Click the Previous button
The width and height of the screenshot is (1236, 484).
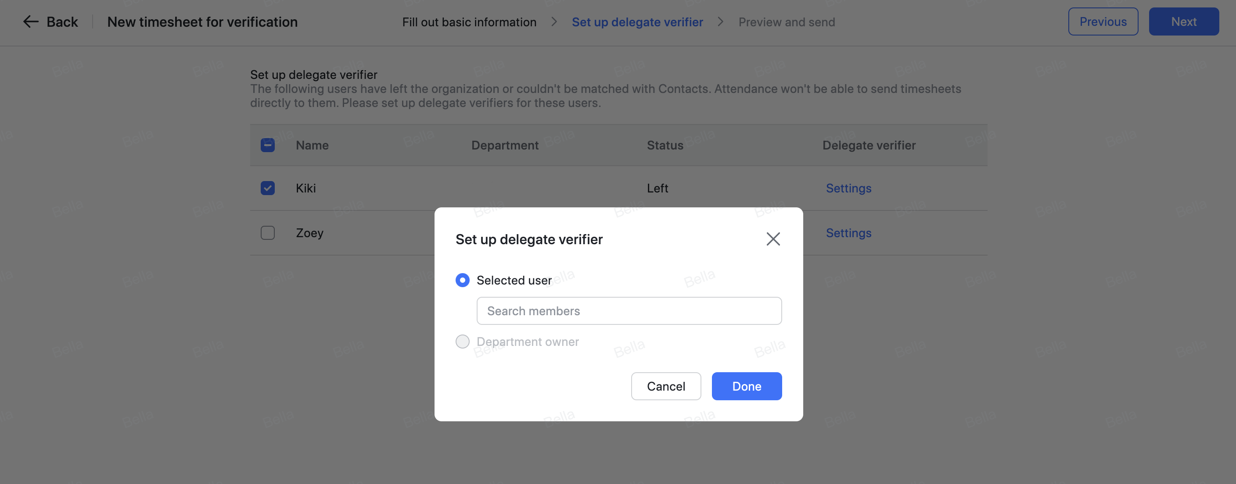tap(1103, 21)
